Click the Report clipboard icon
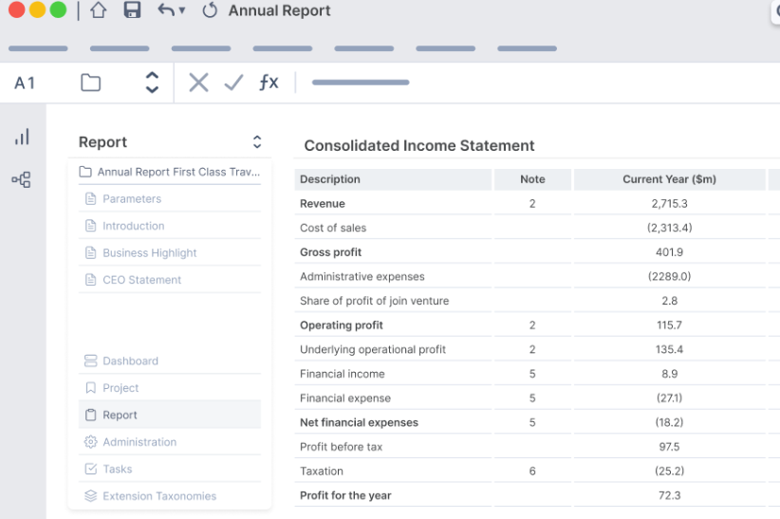 90,415
